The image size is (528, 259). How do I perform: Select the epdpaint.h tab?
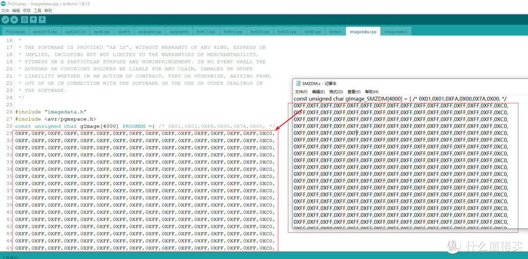(179, 32)
